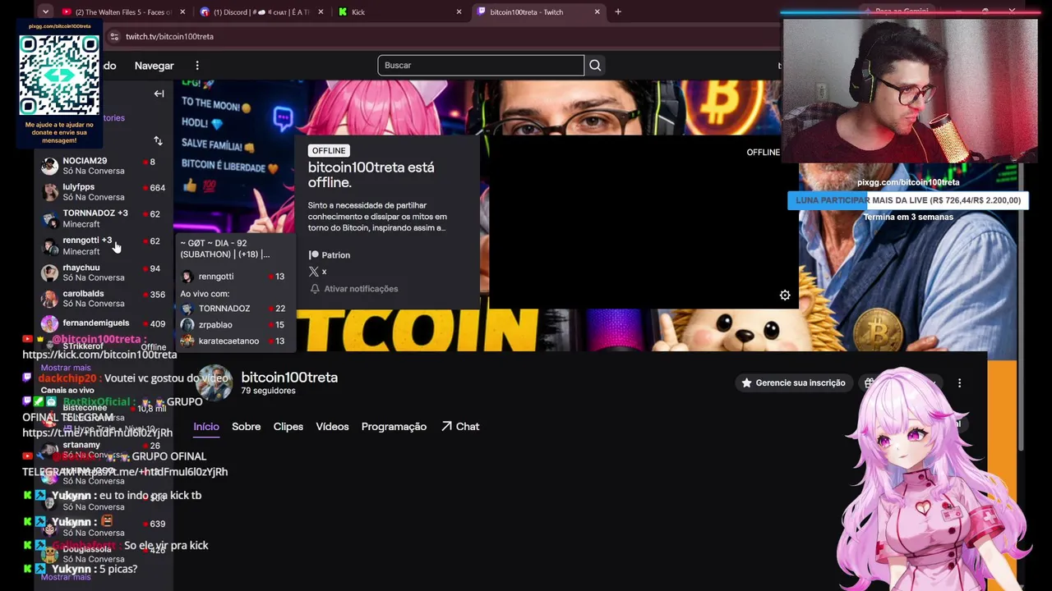This screenshot has height=591, width=1052.
Task: Open channel options three-dot menu
Action: pos(959,383)
